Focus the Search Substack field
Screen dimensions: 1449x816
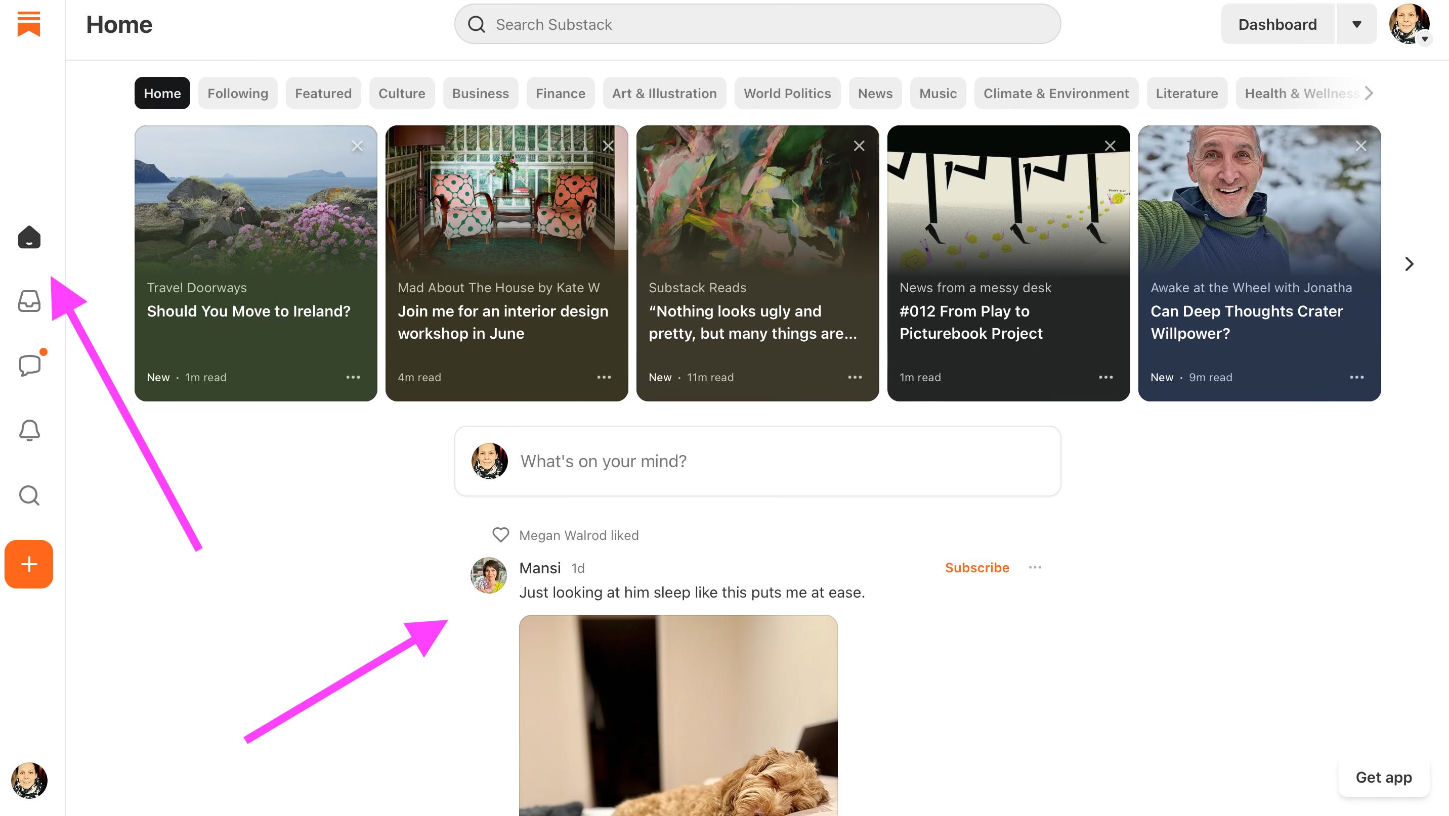click(x=757, y=24)
